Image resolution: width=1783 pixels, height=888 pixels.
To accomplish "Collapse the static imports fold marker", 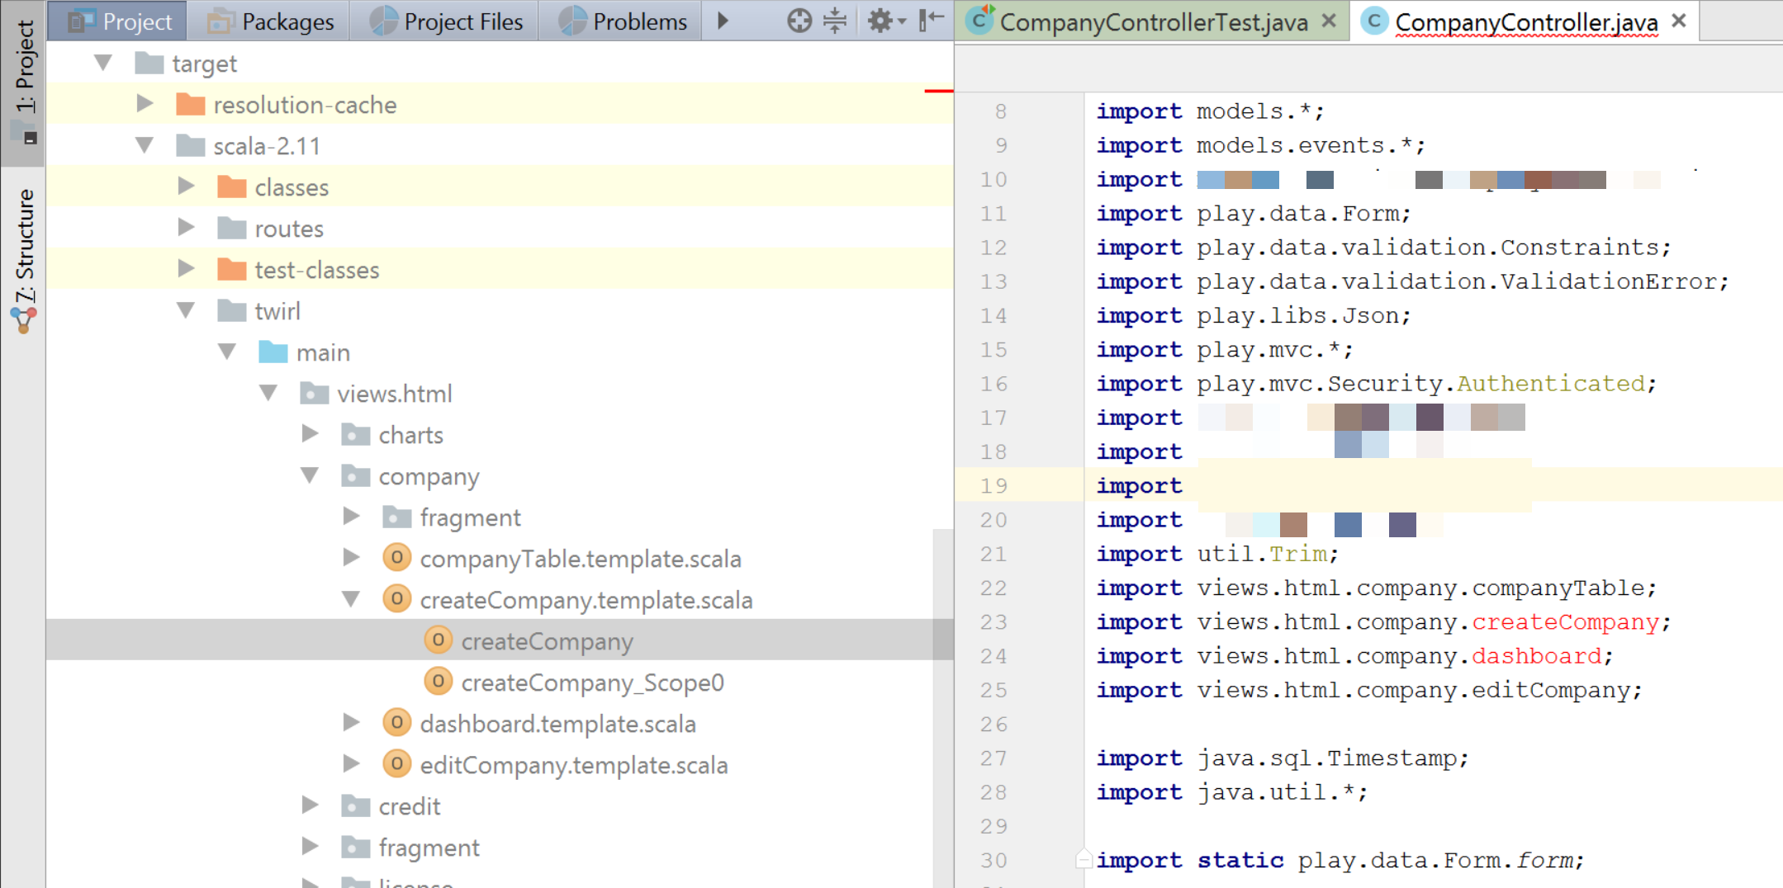I will click(1084, 860).
